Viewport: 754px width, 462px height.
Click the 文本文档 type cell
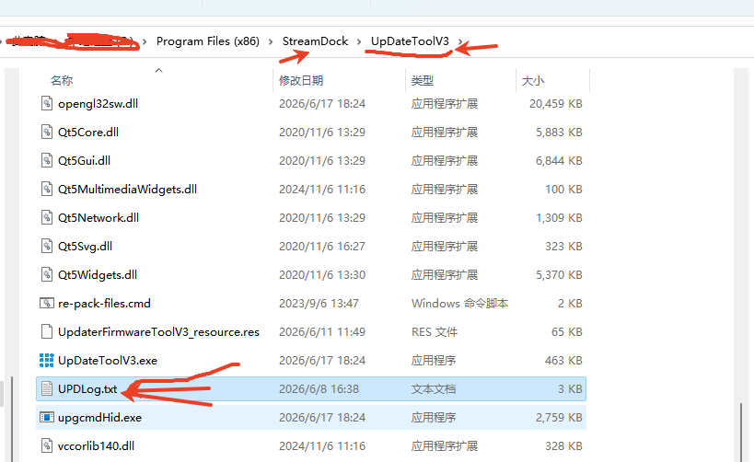[434, 389]
